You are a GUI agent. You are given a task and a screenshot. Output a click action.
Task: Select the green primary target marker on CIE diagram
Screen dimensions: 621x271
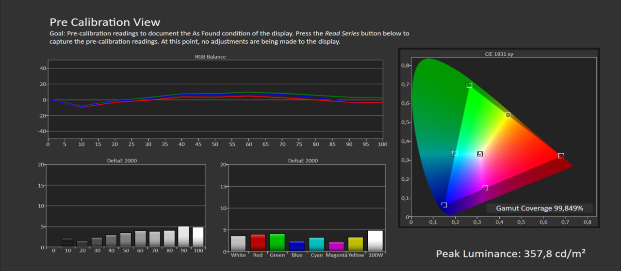[469, 85]
